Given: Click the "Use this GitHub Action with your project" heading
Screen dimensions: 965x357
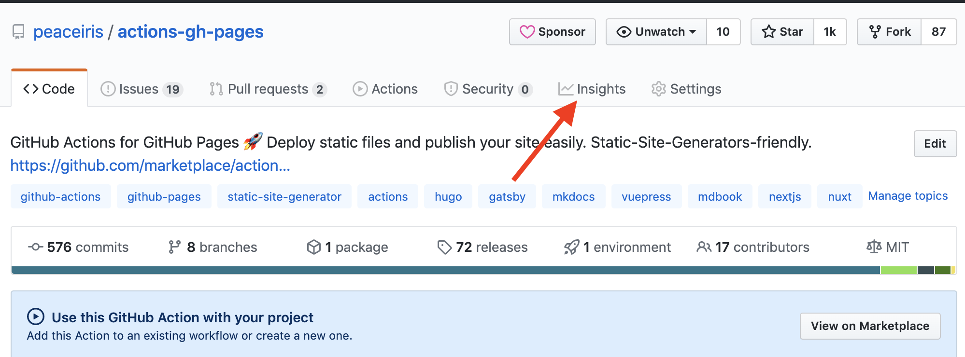Looking at the screenshot, I should [x=183, y=317].
